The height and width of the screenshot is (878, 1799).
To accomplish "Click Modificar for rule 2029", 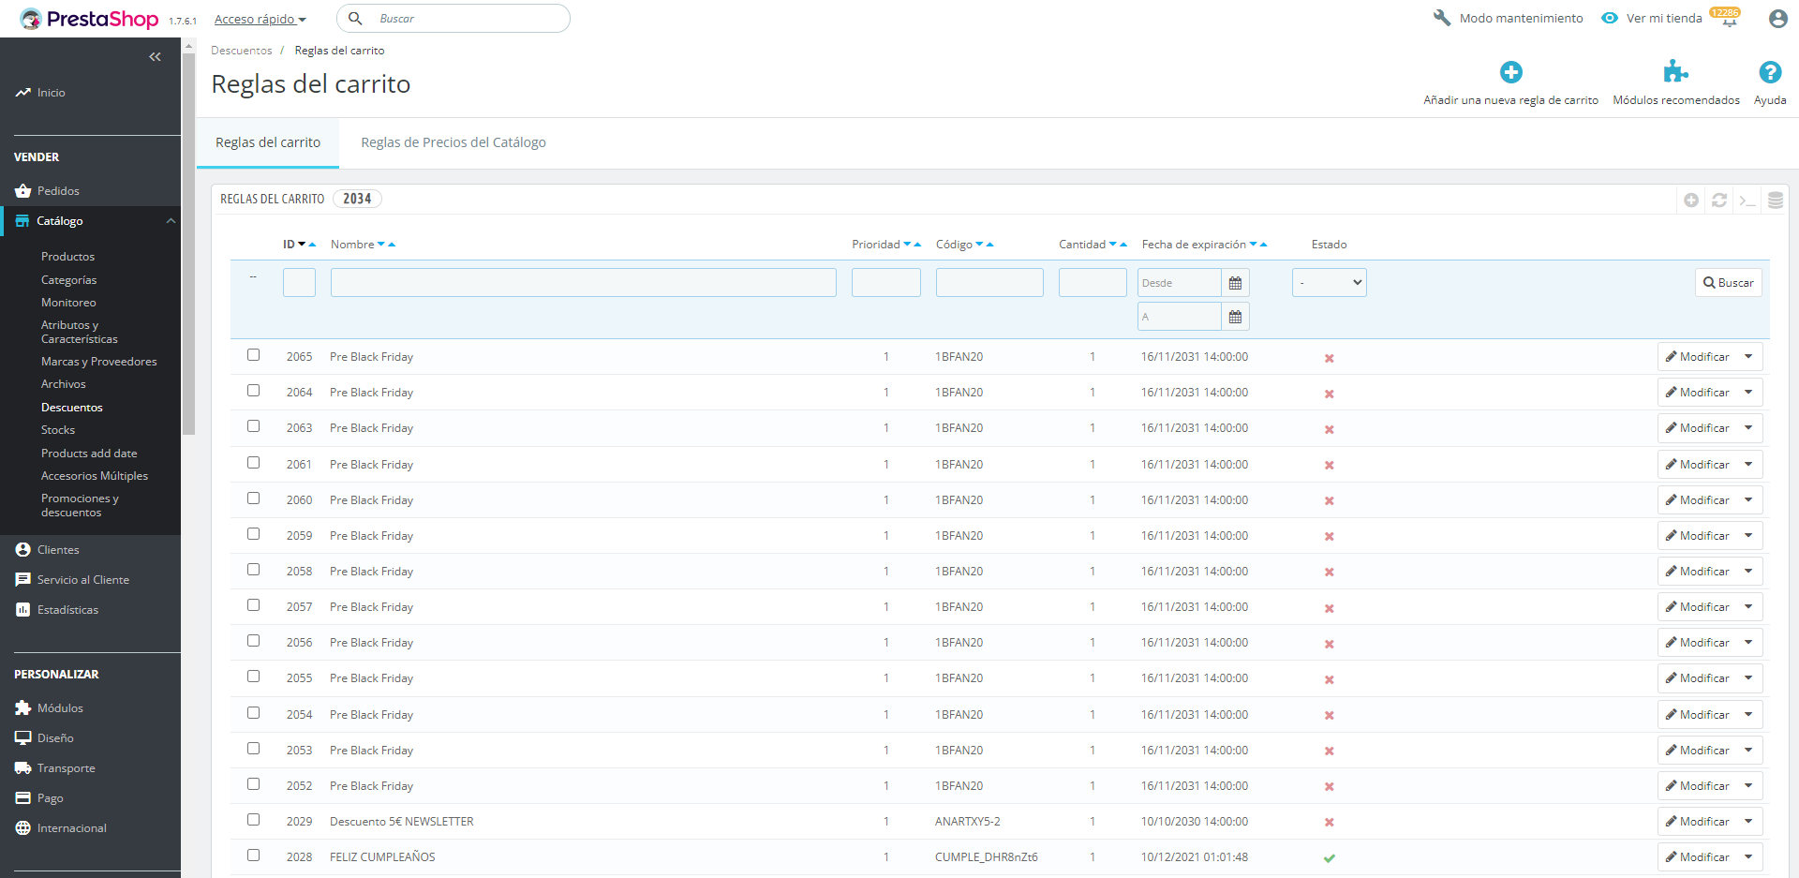I will [1698, 822].
